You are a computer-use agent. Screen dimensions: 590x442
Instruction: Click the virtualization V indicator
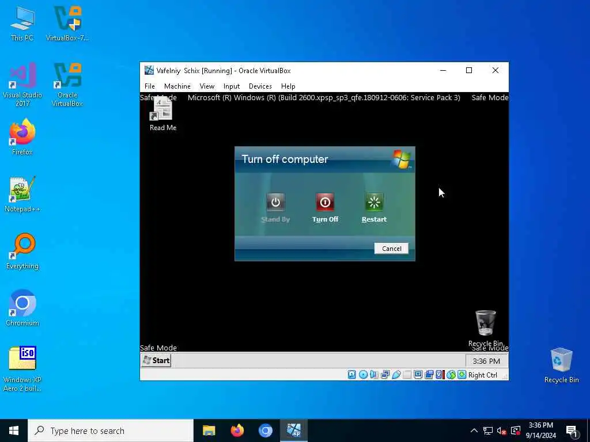(440, 375)
